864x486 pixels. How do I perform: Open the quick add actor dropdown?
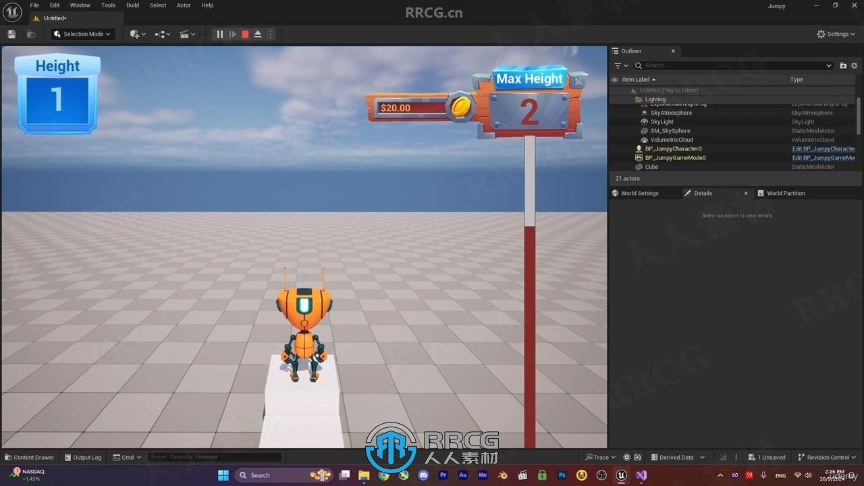point(138,34)
